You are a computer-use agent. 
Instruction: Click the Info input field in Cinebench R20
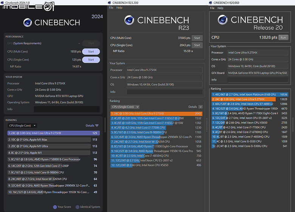point(258,80)
